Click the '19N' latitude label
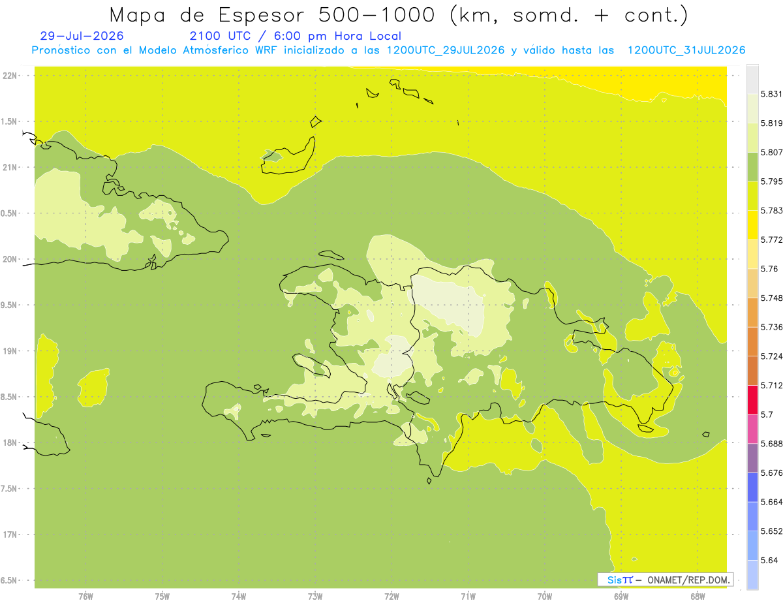Viewport: 783px width, 605px height. (x=10, y=351)
